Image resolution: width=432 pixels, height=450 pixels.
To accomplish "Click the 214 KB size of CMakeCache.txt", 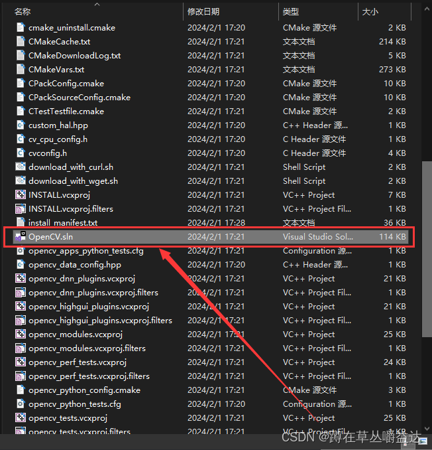I will 392,42.
